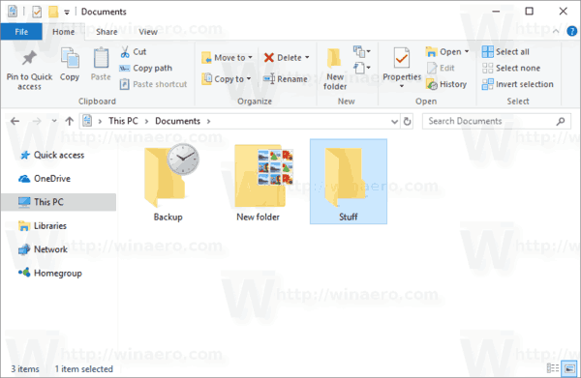Refresh the Documents folder view
Viewport: 581px width, 378px height.
click(x=407, y=121)
